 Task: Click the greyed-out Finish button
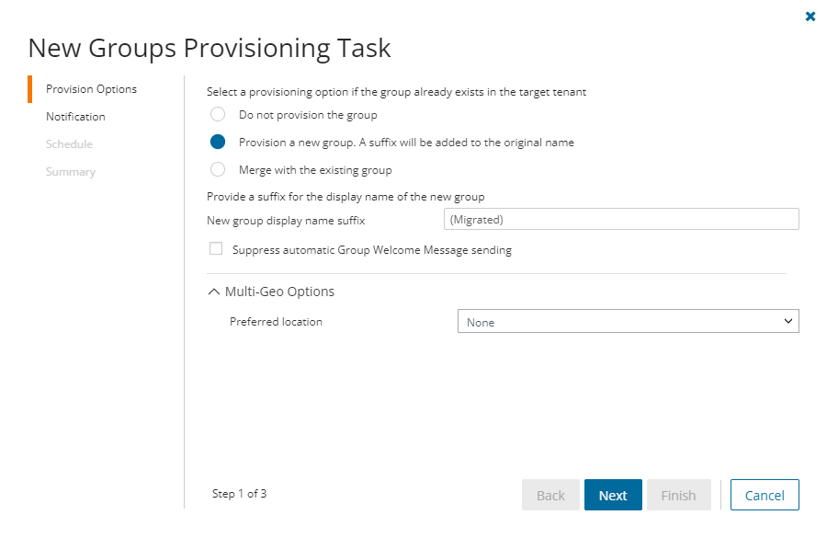[678, 495]
